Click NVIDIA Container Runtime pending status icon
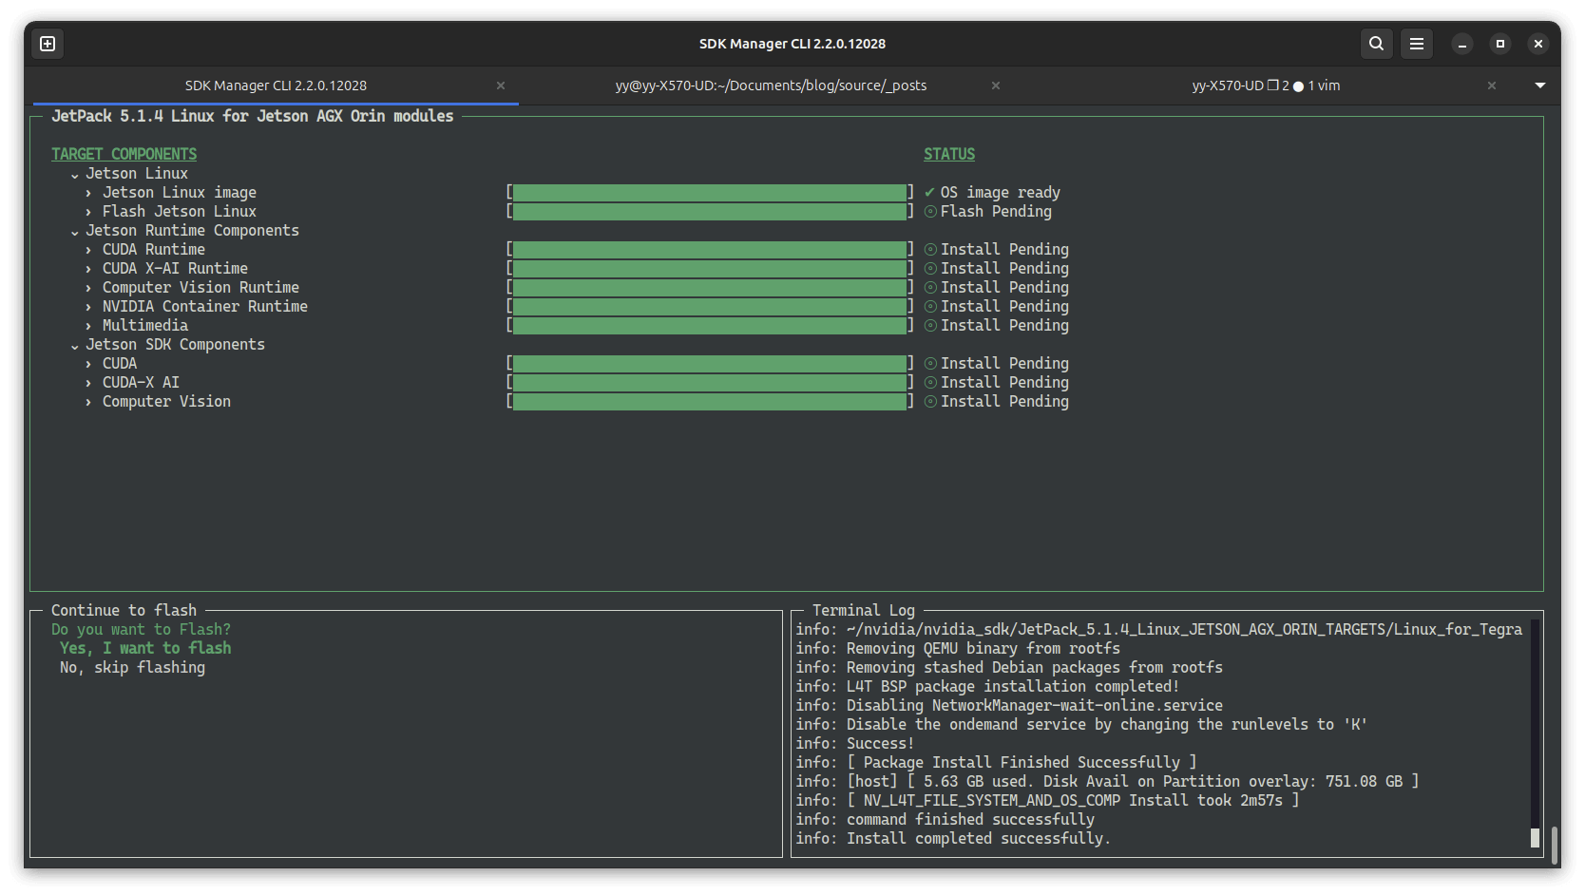Viewport: 1585px width, 895px height. point(931,307)
